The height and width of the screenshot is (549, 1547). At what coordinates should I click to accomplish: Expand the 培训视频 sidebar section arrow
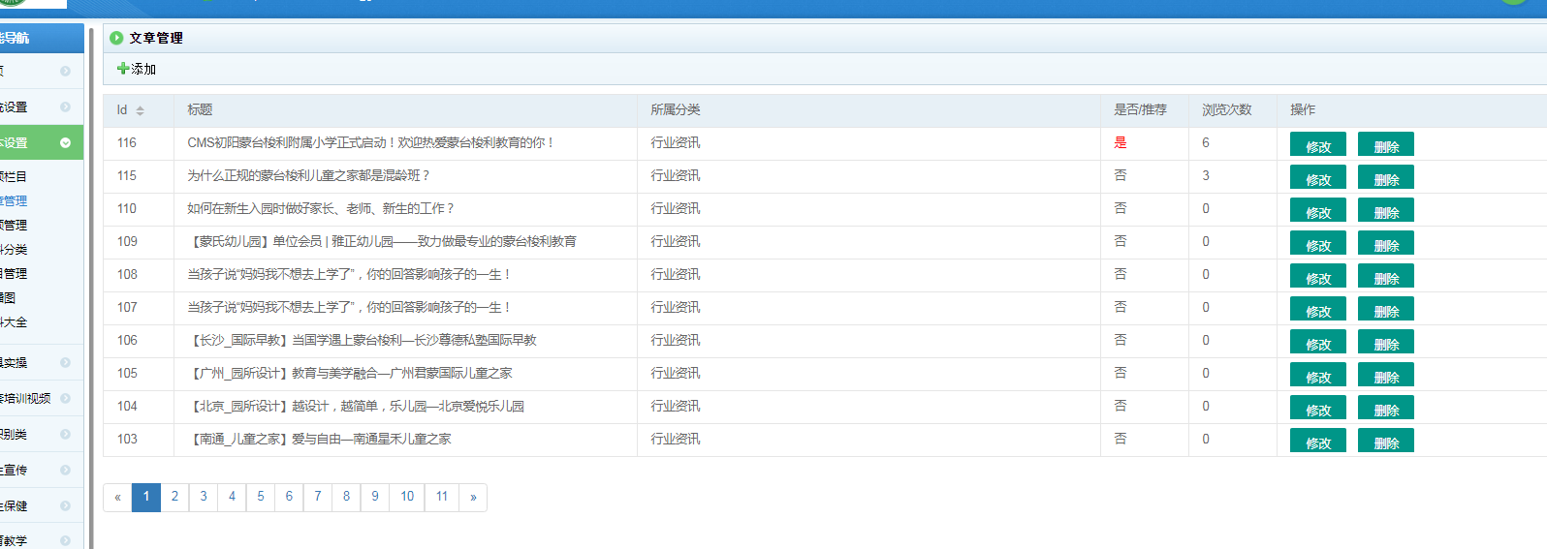tap(65, 398)
